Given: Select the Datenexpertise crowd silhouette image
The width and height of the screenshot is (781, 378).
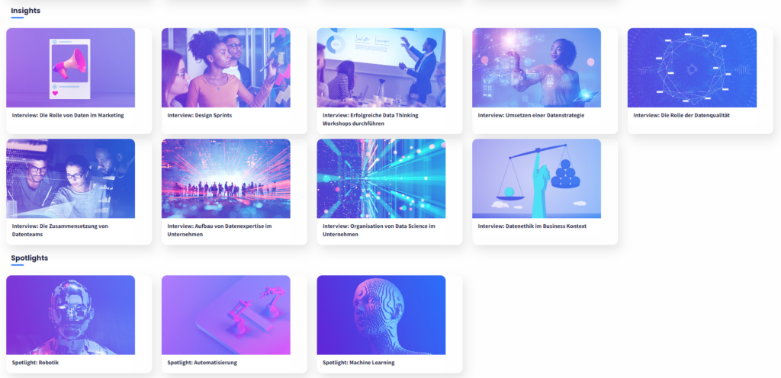Looking at the screenshot, I should coord(226,178).
